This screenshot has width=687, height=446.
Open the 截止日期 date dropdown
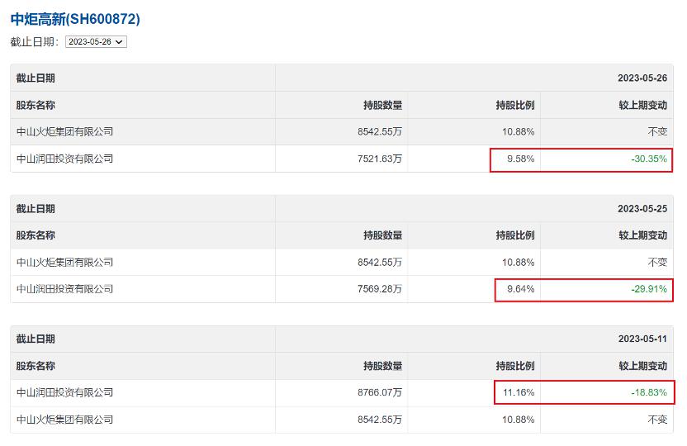click(96, 41)
